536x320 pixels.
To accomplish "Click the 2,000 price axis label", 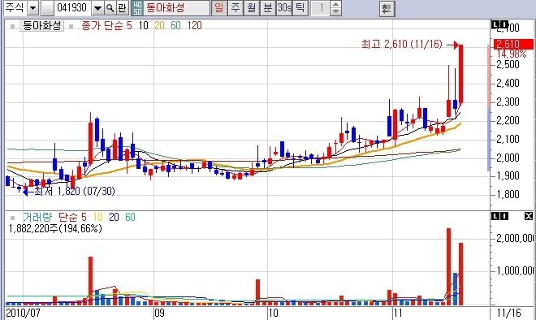I will pyautogui.click(x=508, y=158).
